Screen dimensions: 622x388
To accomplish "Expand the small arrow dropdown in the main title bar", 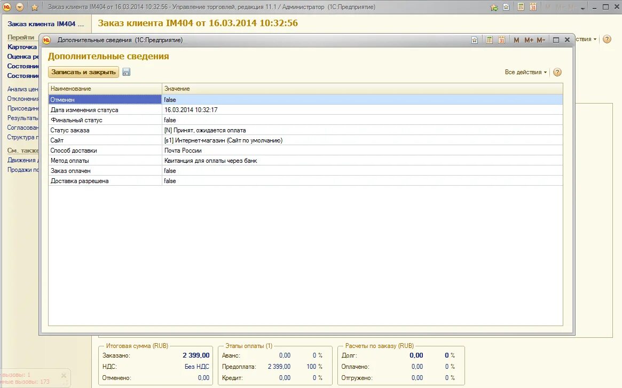I will tap(582, 8).
